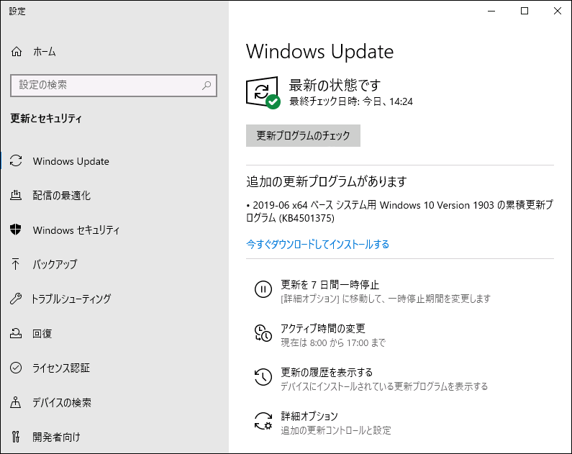Open トラブルシューティング page

tap(71, 299)
